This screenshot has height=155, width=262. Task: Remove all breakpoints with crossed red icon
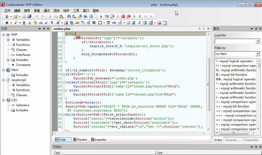[129, 16]
